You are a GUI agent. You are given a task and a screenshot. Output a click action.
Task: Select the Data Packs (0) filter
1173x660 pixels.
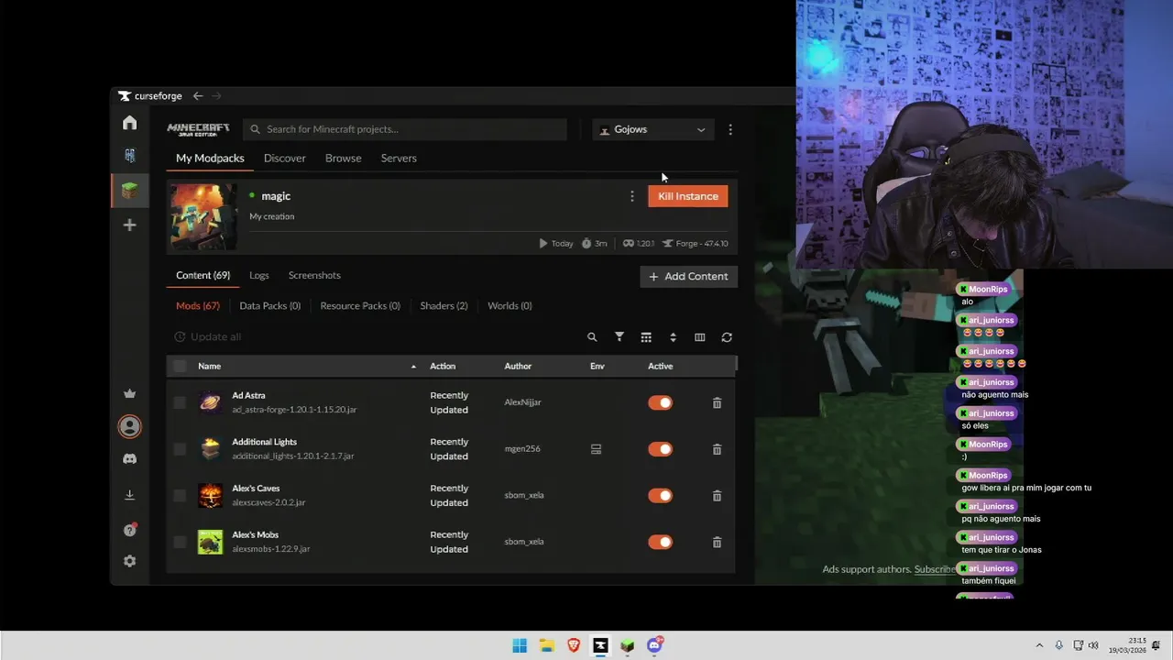tap(270, 305)
